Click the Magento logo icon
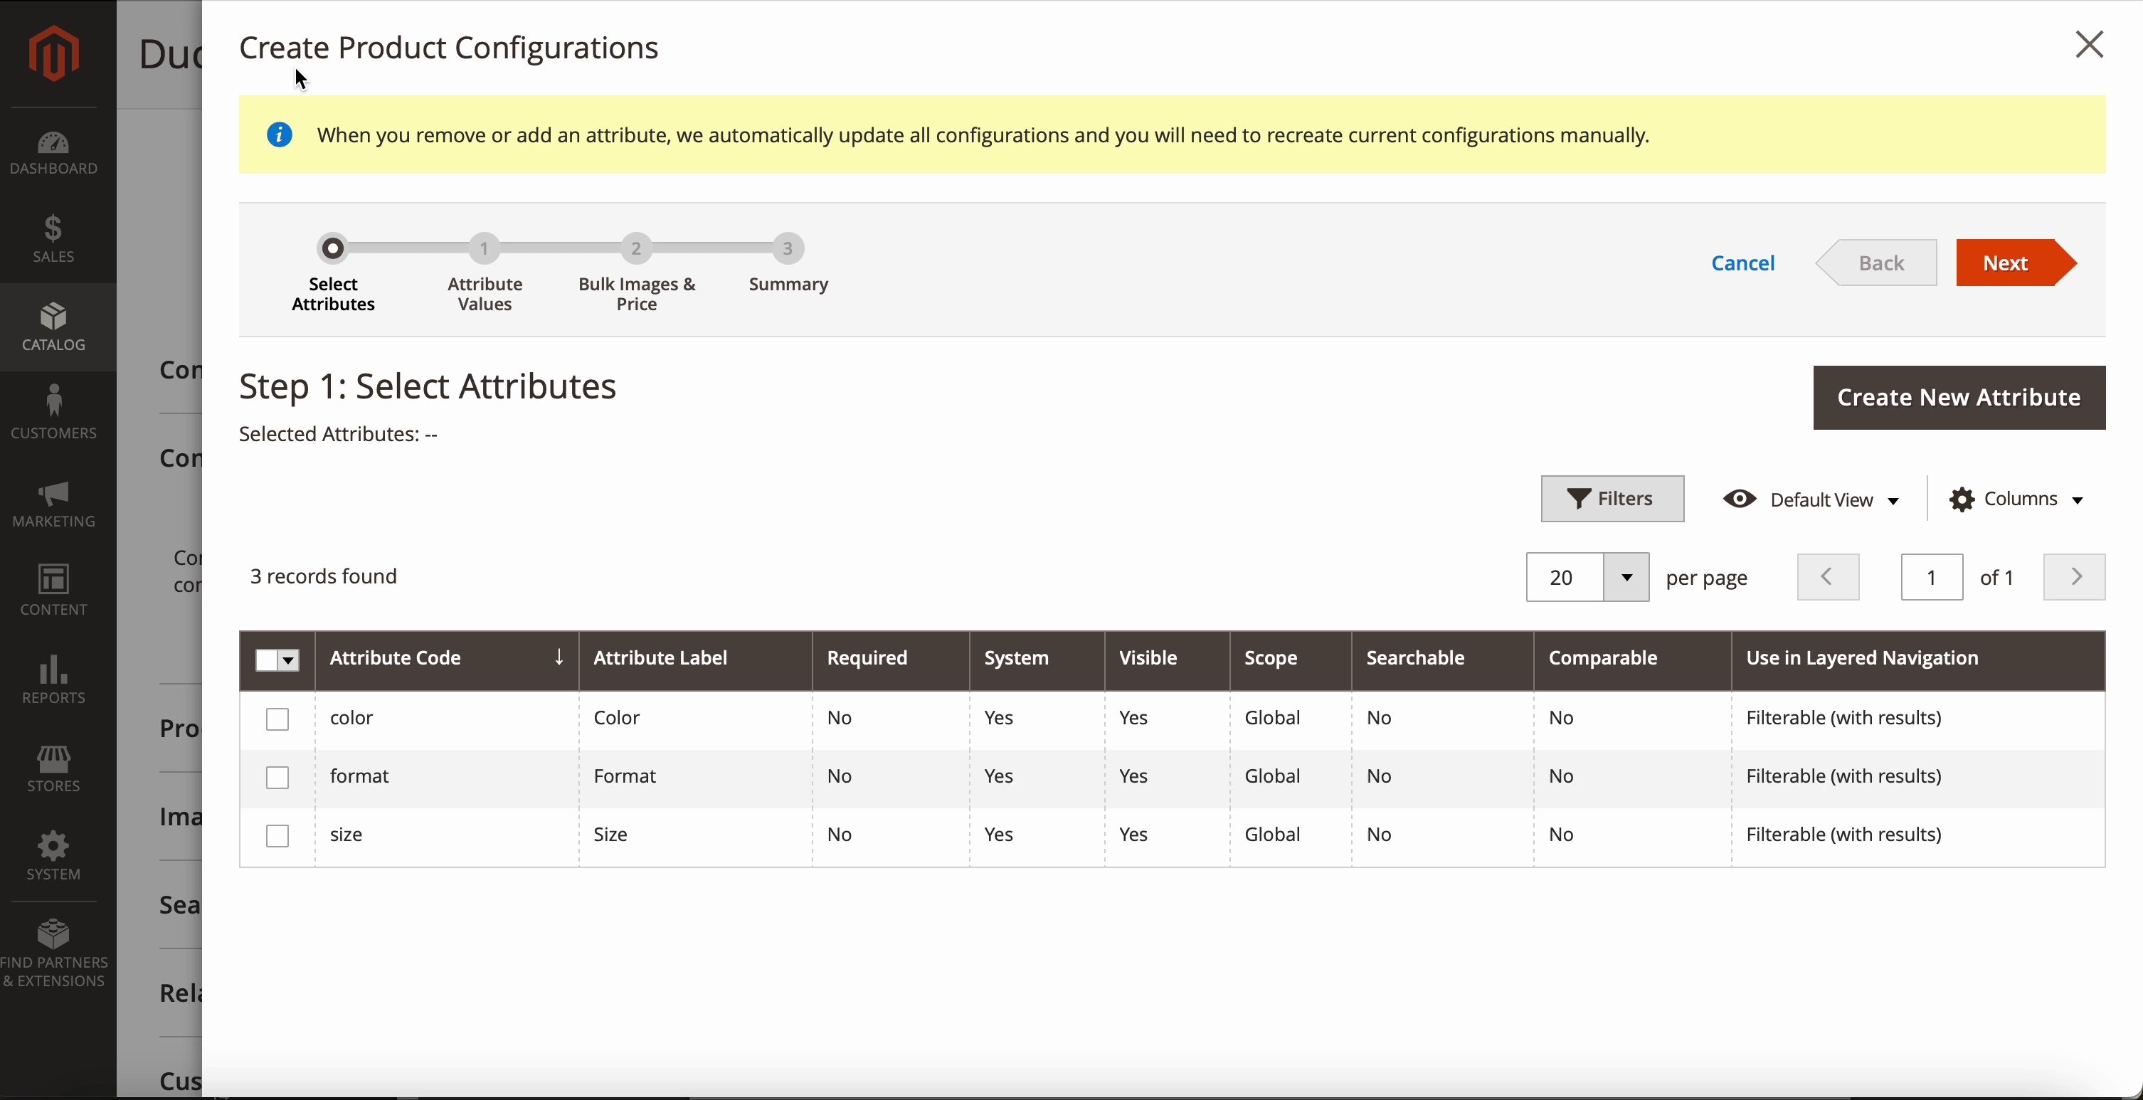The image size is (2143, 1100). (54, 53)
